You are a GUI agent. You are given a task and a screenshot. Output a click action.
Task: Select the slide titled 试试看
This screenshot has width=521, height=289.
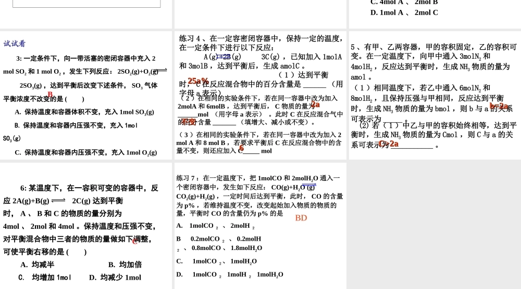86,95
